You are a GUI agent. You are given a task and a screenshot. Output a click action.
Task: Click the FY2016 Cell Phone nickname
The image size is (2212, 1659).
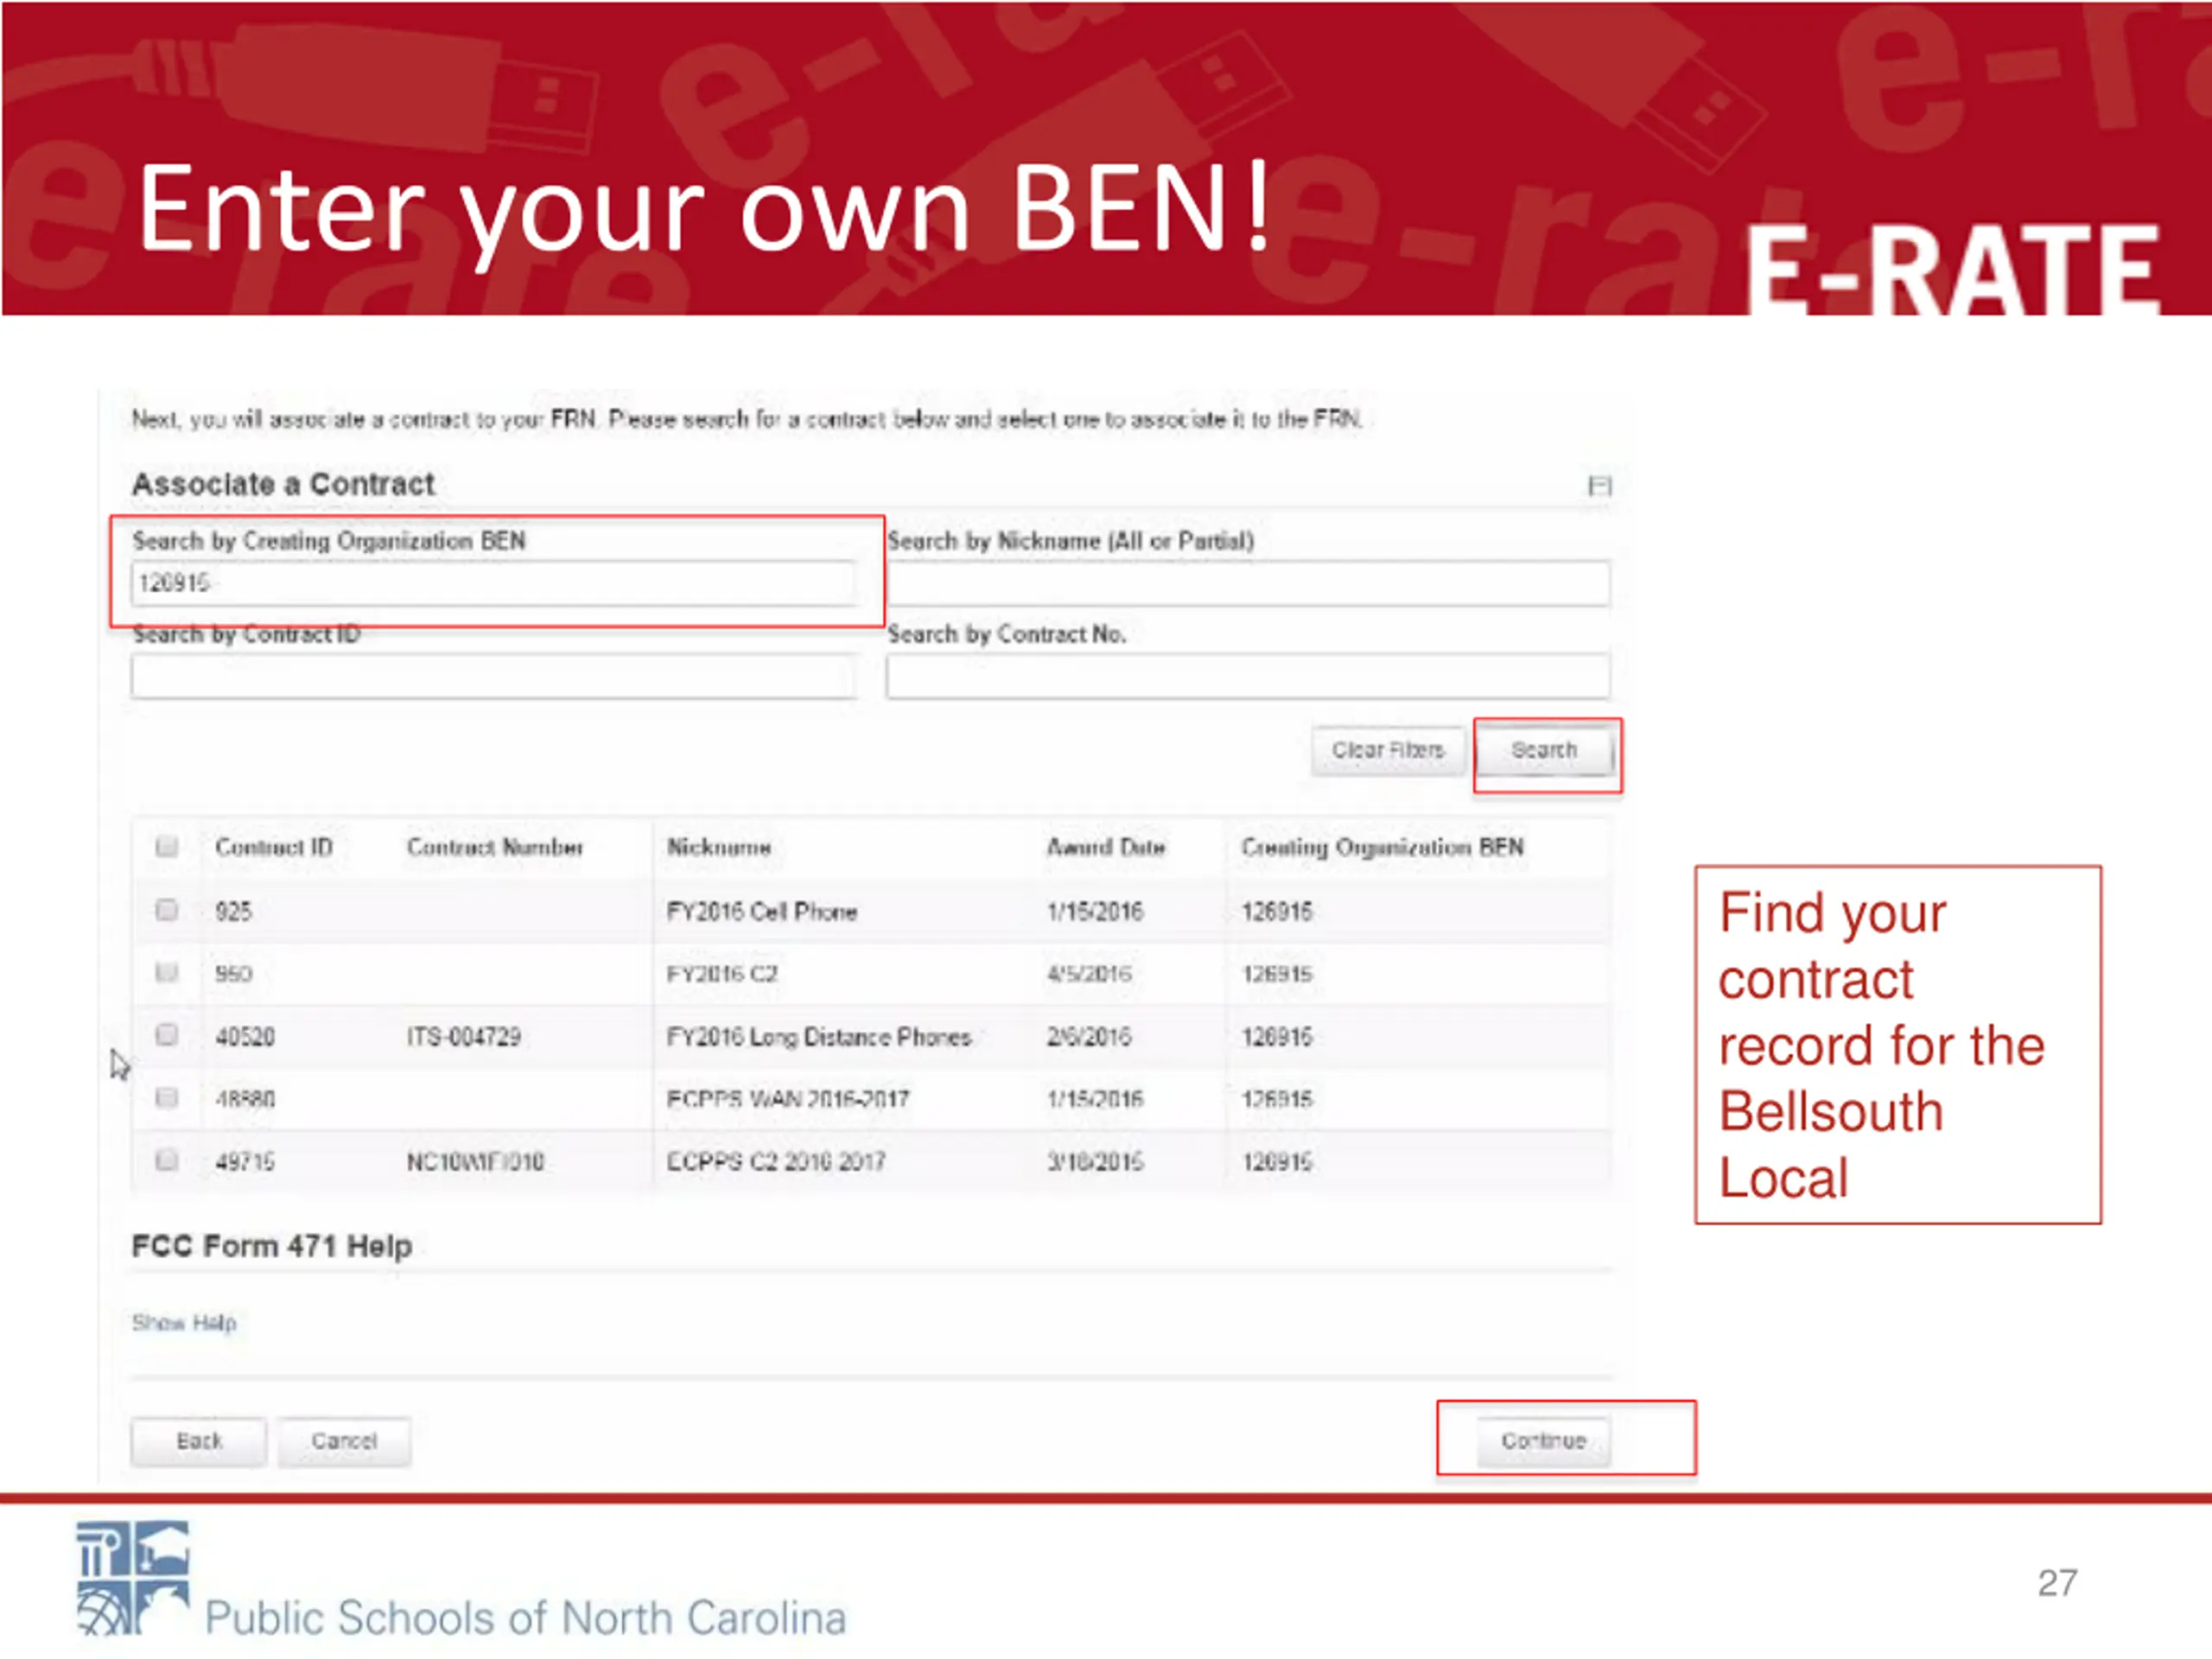pyautogui.click(x=762, y=912)
